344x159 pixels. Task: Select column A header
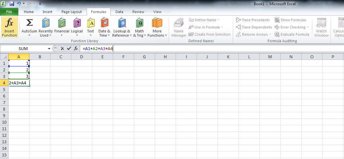coord(19,57)
